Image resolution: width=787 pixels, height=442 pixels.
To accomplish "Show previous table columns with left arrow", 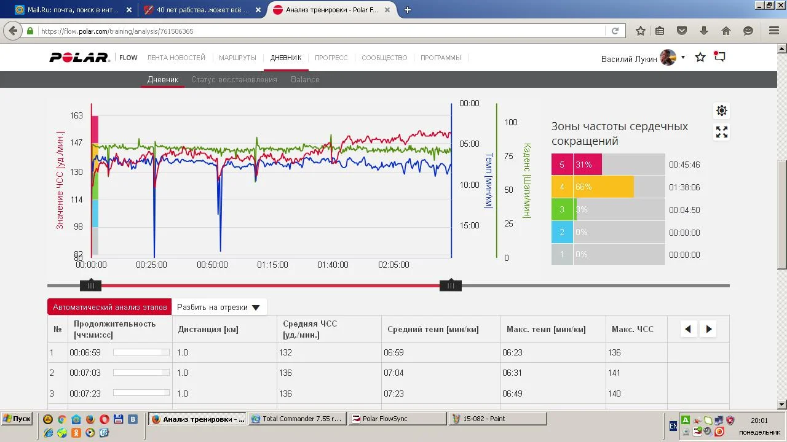I will pyautogui.click(x=688, y=329).
